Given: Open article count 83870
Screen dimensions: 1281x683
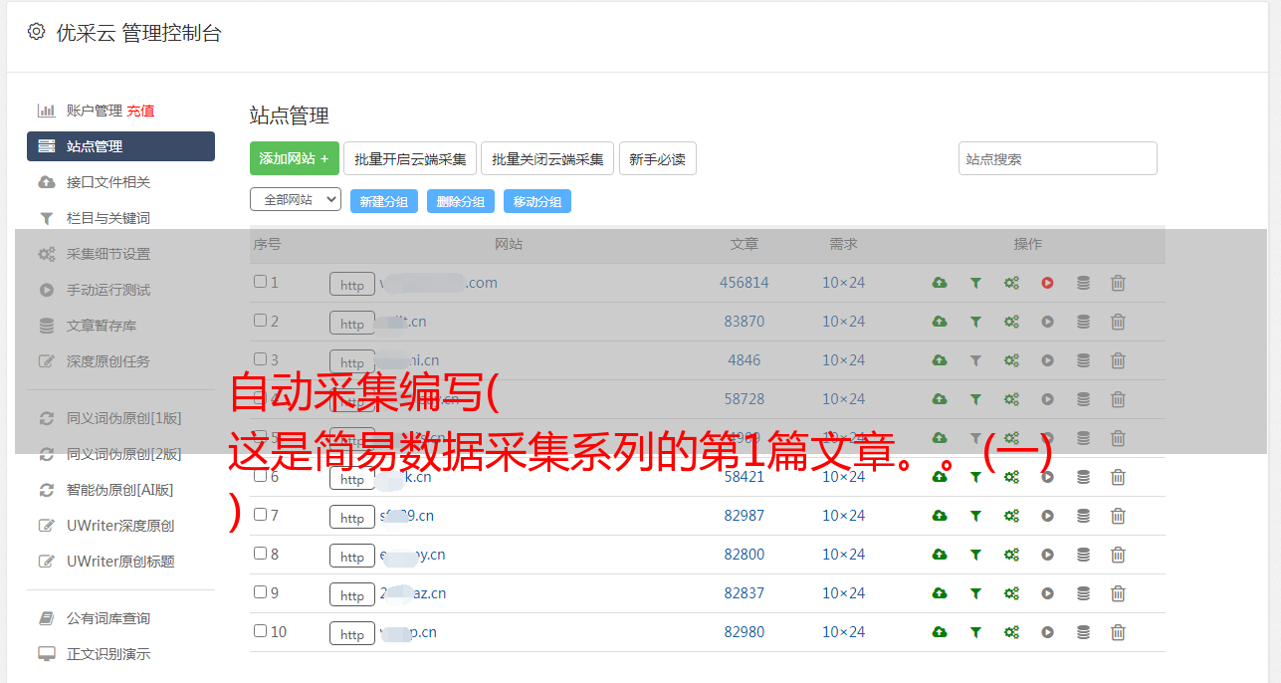Looking at the screenshot, I should pos(745,322).
